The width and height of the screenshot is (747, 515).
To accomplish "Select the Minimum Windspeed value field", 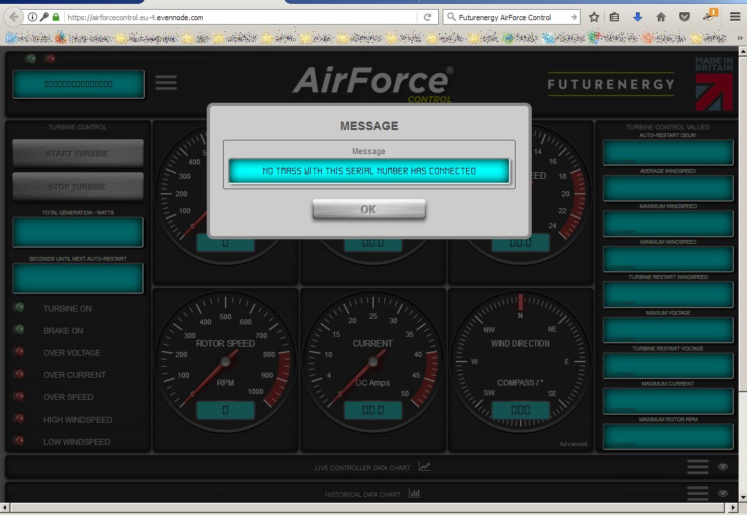I will point(668,259).
